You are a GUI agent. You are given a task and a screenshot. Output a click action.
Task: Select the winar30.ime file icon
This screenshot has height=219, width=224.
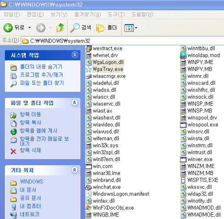pyautogui.click(x=89, y=173)
